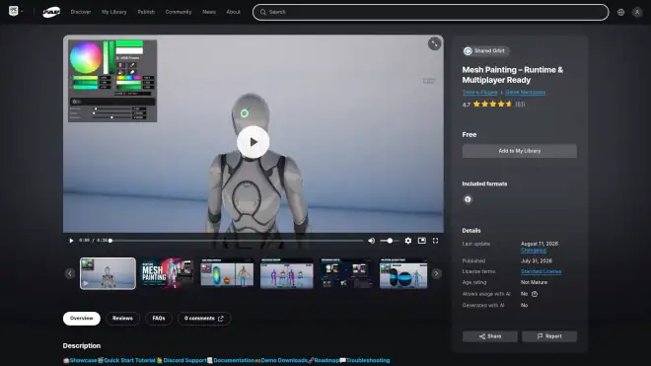Viewport: 651px width, 366px height.
Task: Show the previous thumbnails with the left arrow
Action: pos(70,273)
